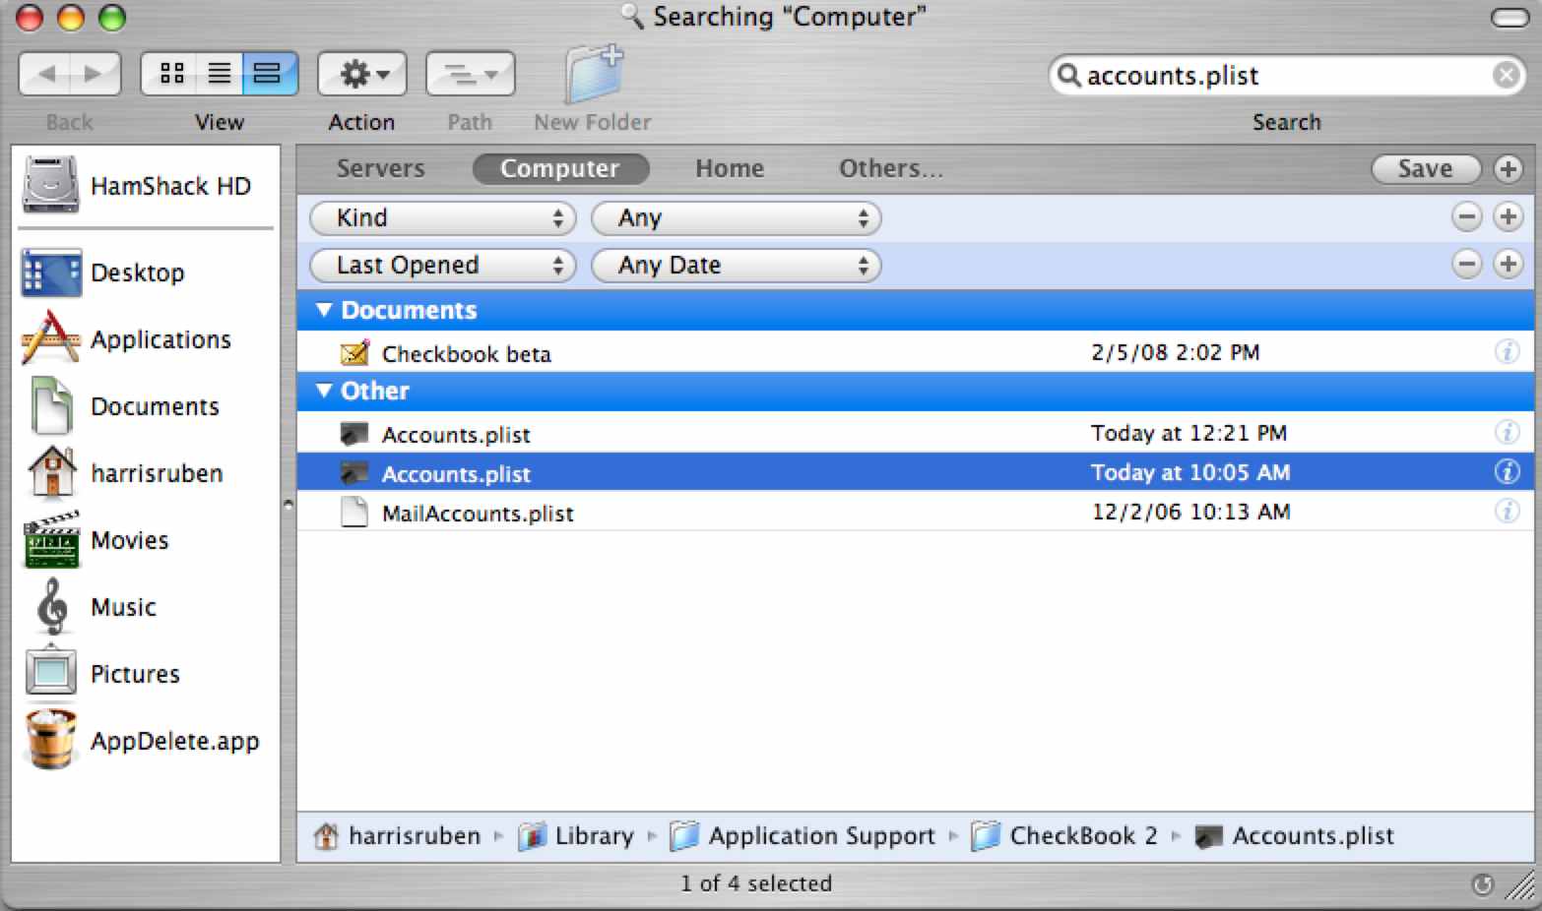Image resolution: width=1542 pixels, height=911 pixels.
Task: Select the Servers search scope
Action: click(380, 168)
